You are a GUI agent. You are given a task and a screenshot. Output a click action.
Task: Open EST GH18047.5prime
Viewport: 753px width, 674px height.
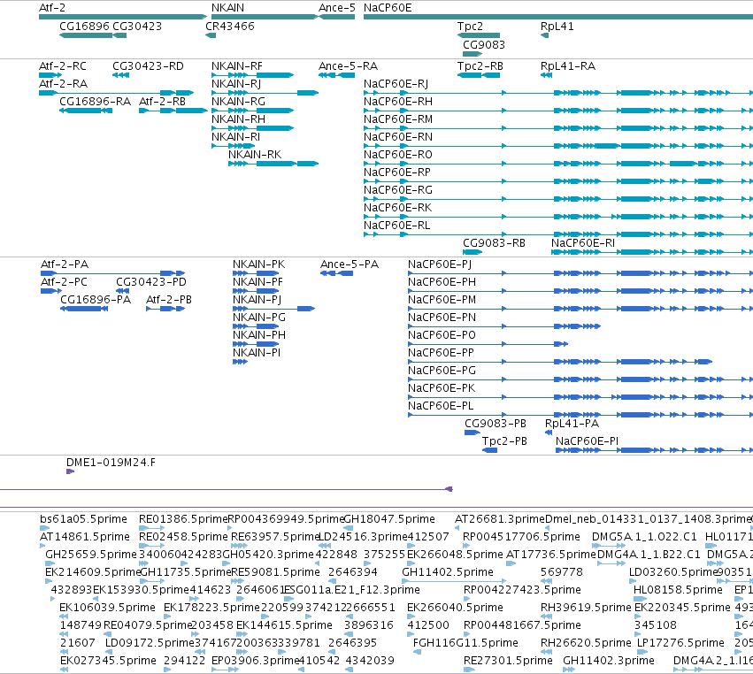(389, 519)
